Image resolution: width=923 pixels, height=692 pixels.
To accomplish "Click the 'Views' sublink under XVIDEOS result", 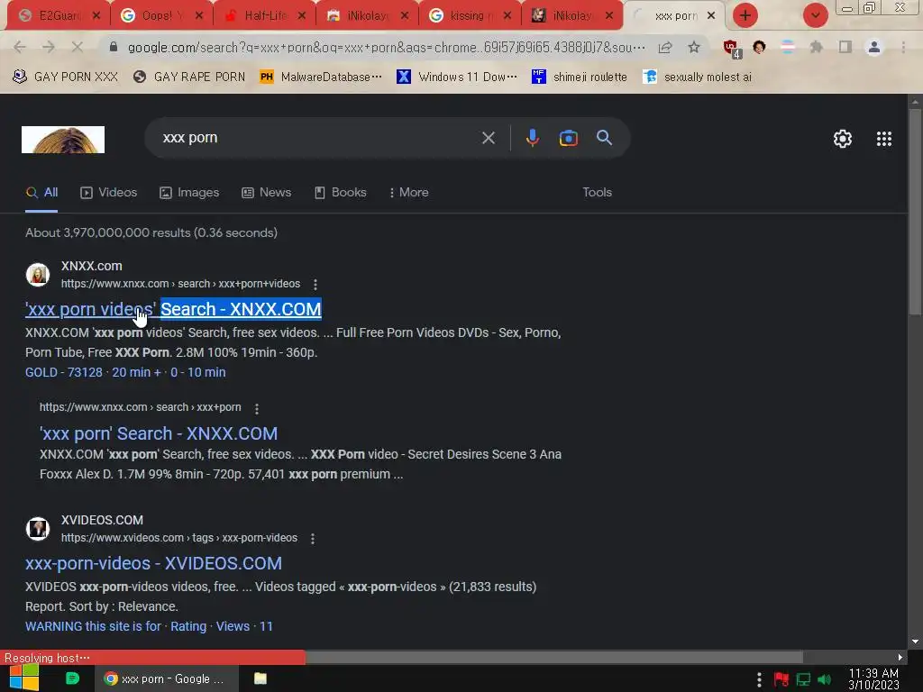I will [233, 626].
